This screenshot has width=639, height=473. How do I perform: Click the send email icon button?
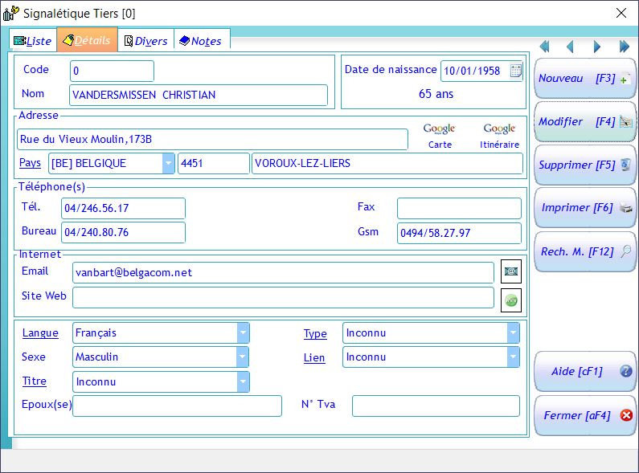pos(511,271)
